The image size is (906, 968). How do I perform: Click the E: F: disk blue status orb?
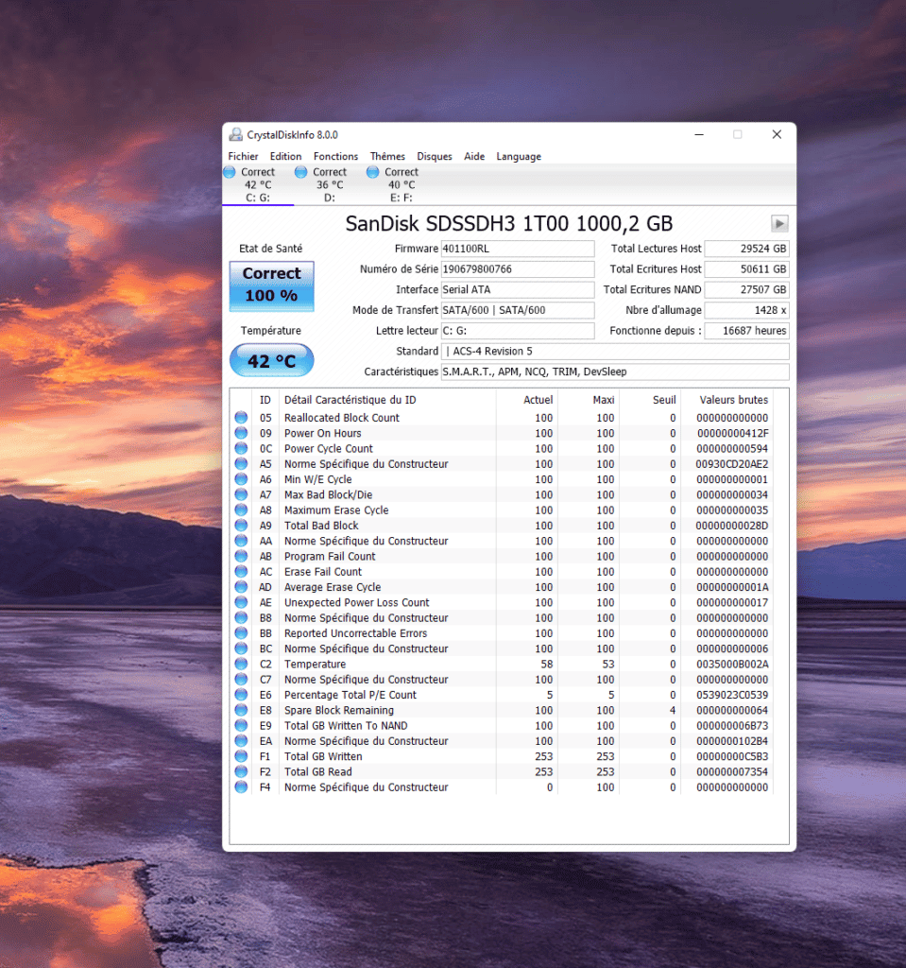pos(372,172)
